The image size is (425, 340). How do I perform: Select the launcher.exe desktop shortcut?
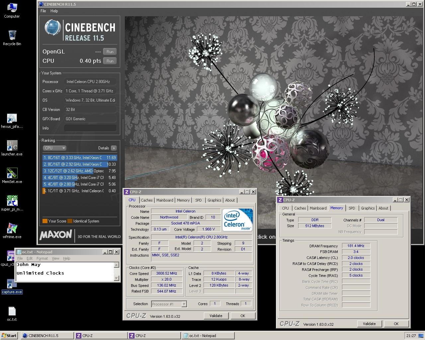coord(12,148)
